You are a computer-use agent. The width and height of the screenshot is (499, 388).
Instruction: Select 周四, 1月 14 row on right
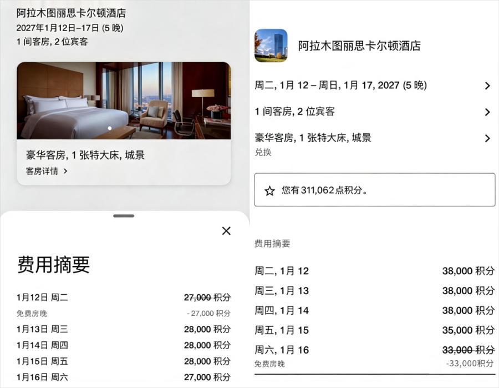[x=375, y=311]
